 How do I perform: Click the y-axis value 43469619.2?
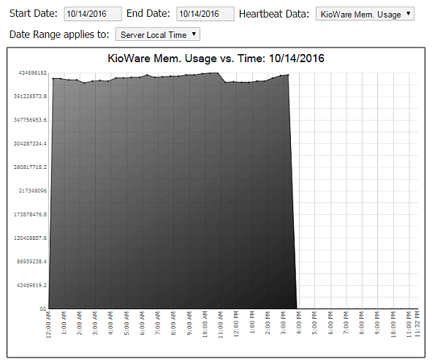pos(31,285)
